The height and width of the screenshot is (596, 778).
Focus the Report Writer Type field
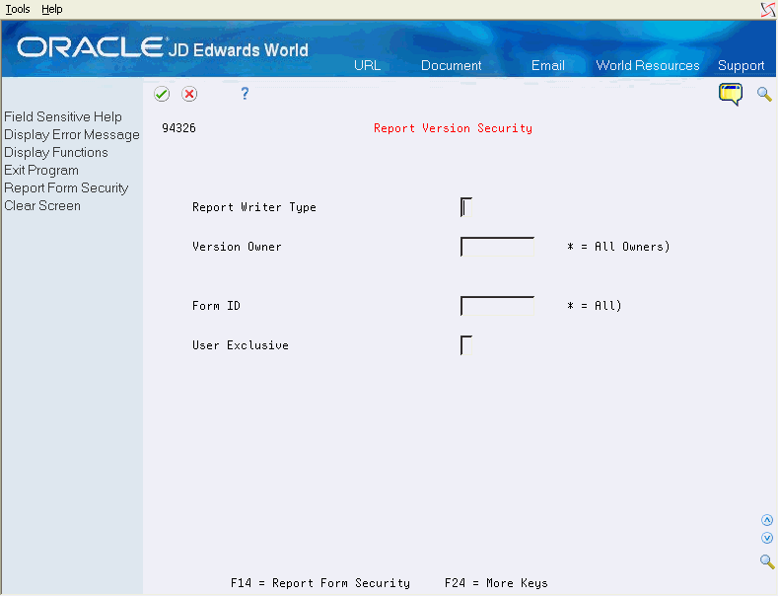coord(466,207)
